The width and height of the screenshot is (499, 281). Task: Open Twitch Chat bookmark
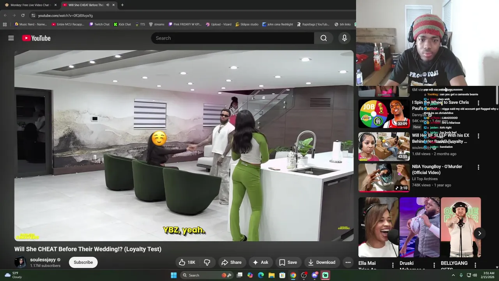(99, 24)
